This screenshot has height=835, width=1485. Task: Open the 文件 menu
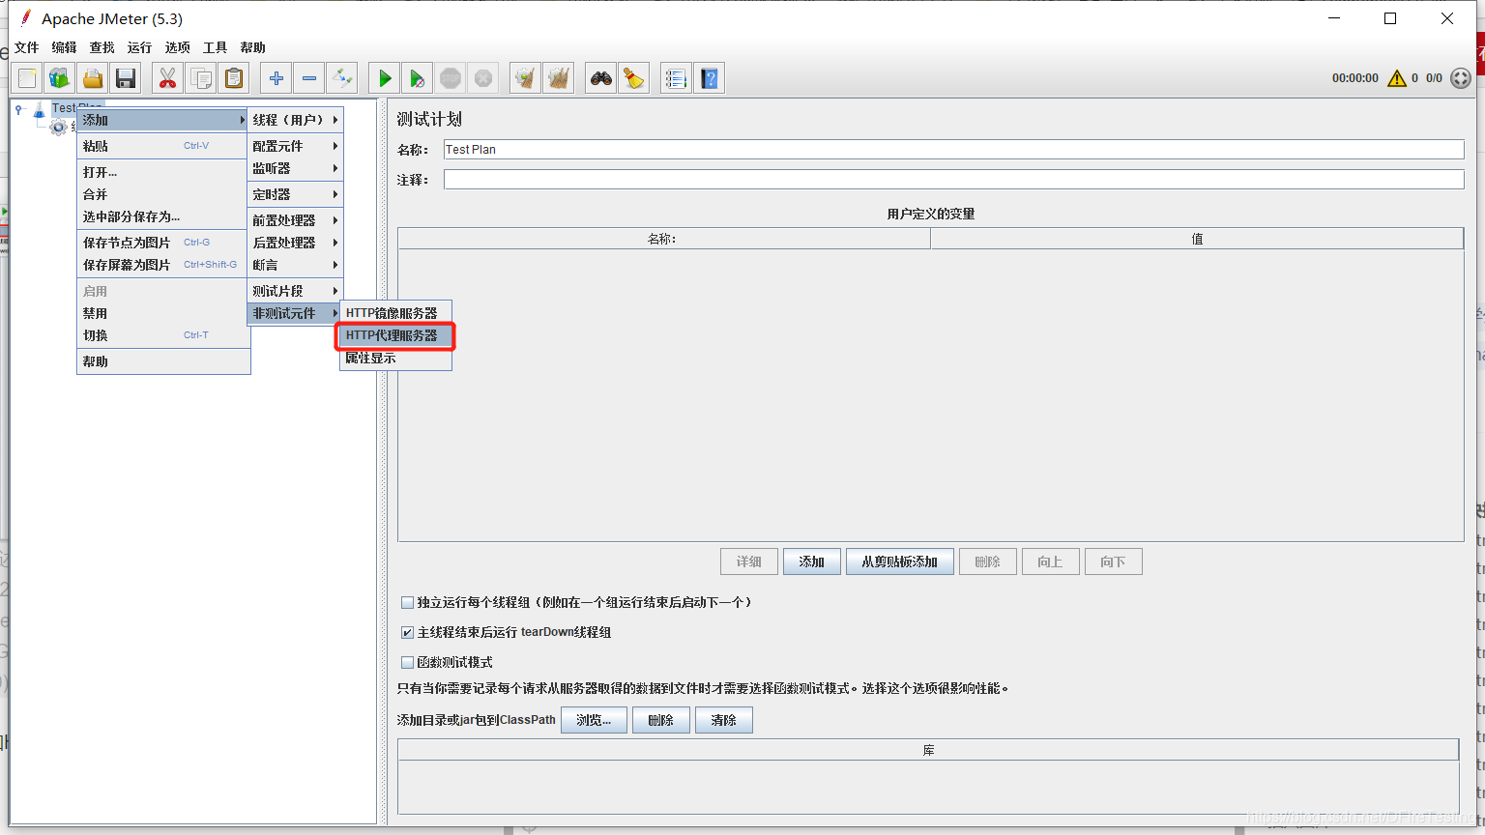pos(27,47)
